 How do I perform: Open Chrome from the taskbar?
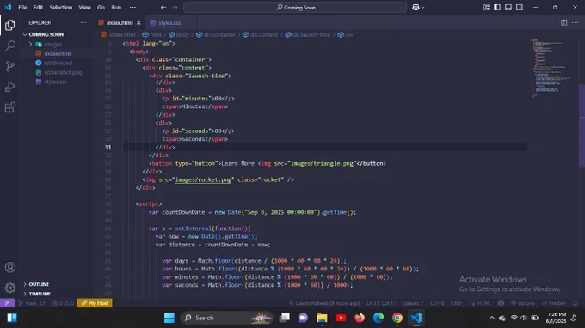[x=397, y=318]
